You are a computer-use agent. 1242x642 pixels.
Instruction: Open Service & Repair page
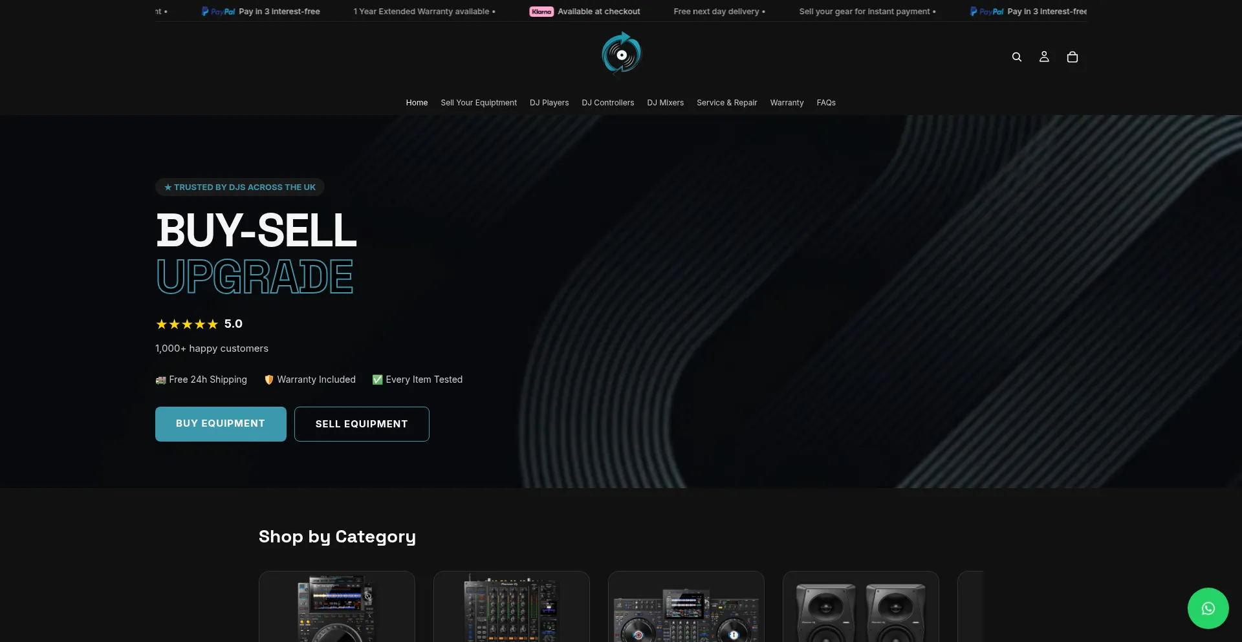click(x=726, y=103)
